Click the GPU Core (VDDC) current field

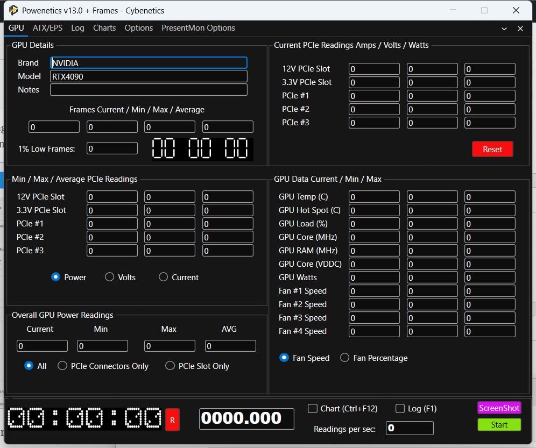pyautogui.click(x=375, y=264)
